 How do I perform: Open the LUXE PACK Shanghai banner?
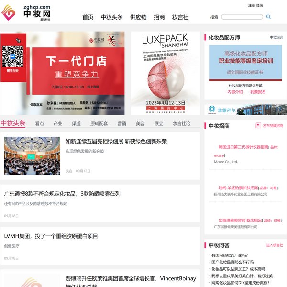pyautogui.click(x=165, y=73)
